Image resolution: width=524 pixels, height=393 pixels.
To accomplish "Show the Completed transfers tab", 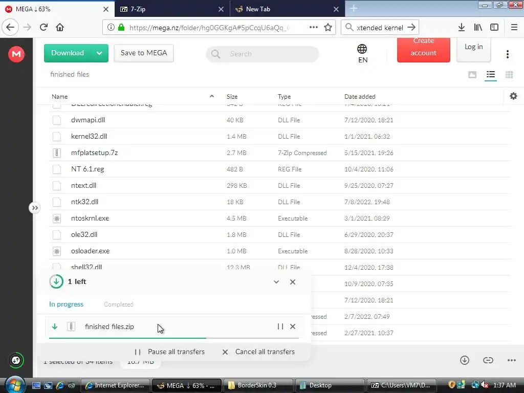I will coord(118,304).
